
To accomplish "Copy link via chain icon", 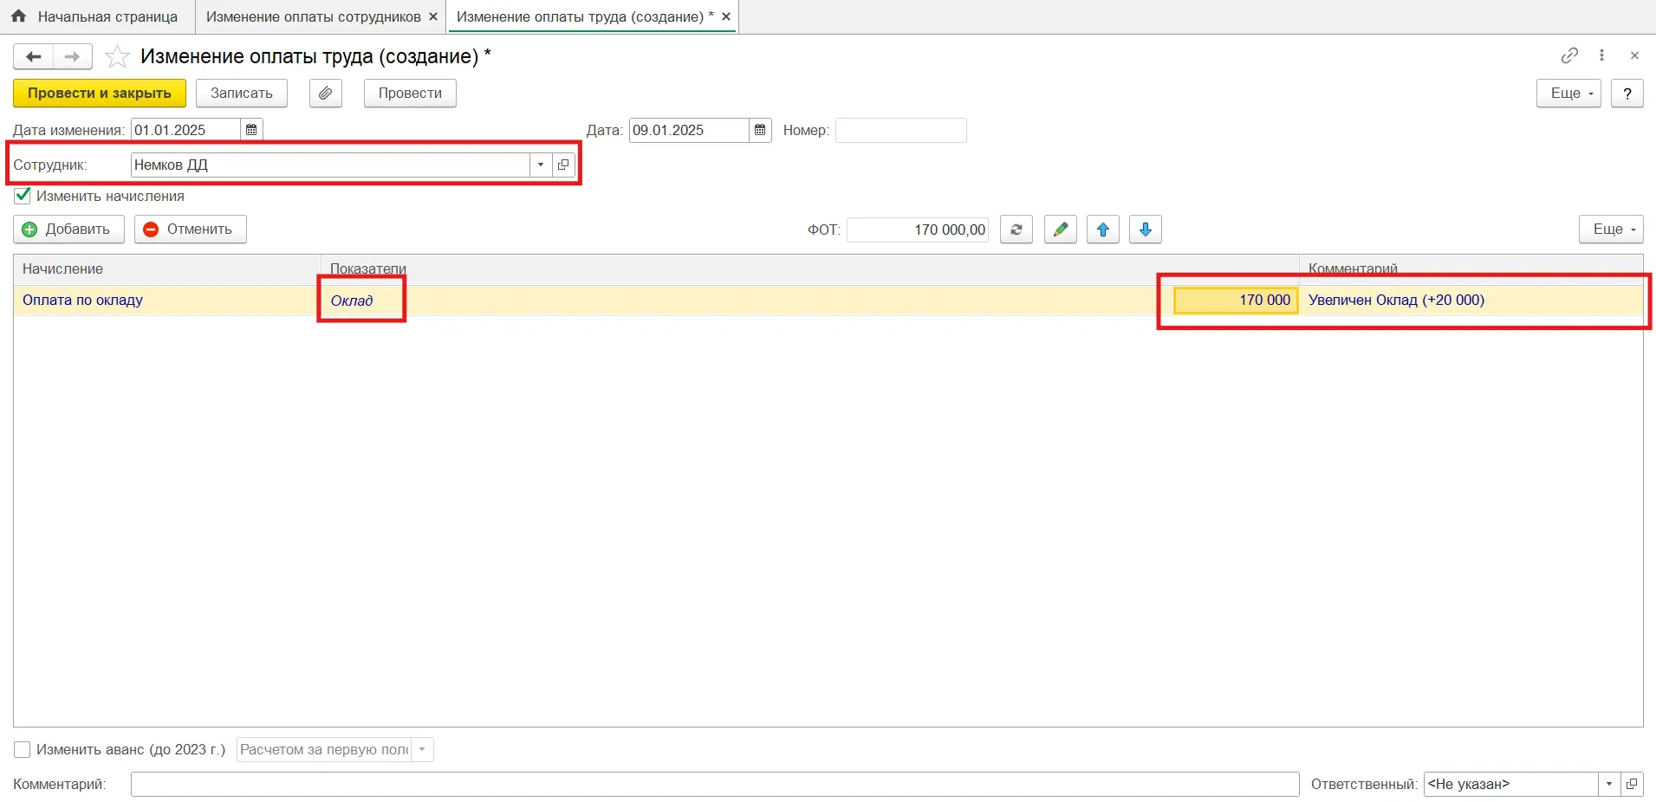I will pos(1569,55).
